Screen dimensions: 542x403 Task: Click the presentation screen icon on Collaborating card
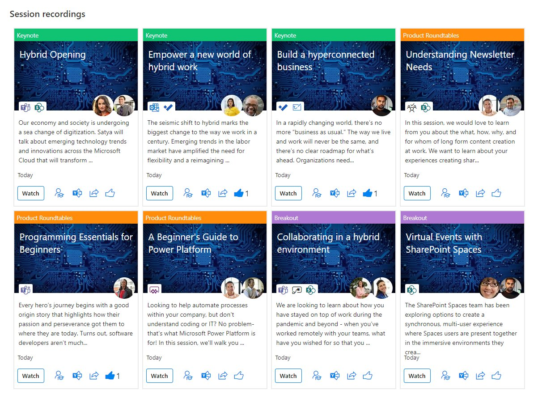click(297, 290)
